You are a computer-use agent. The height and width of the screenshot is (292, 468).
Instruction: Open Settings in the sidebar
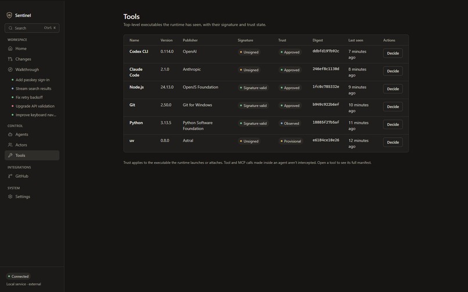[32, 196]
